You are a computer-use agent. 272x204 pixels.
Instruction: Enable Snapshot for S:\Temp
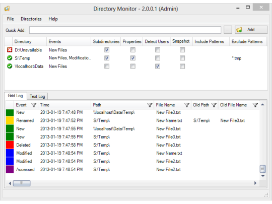point(182,58)
